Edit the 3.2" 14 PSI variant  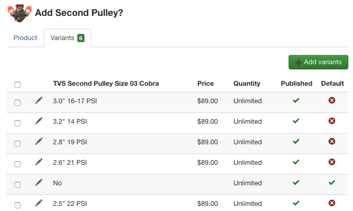(x=39, y=121)
